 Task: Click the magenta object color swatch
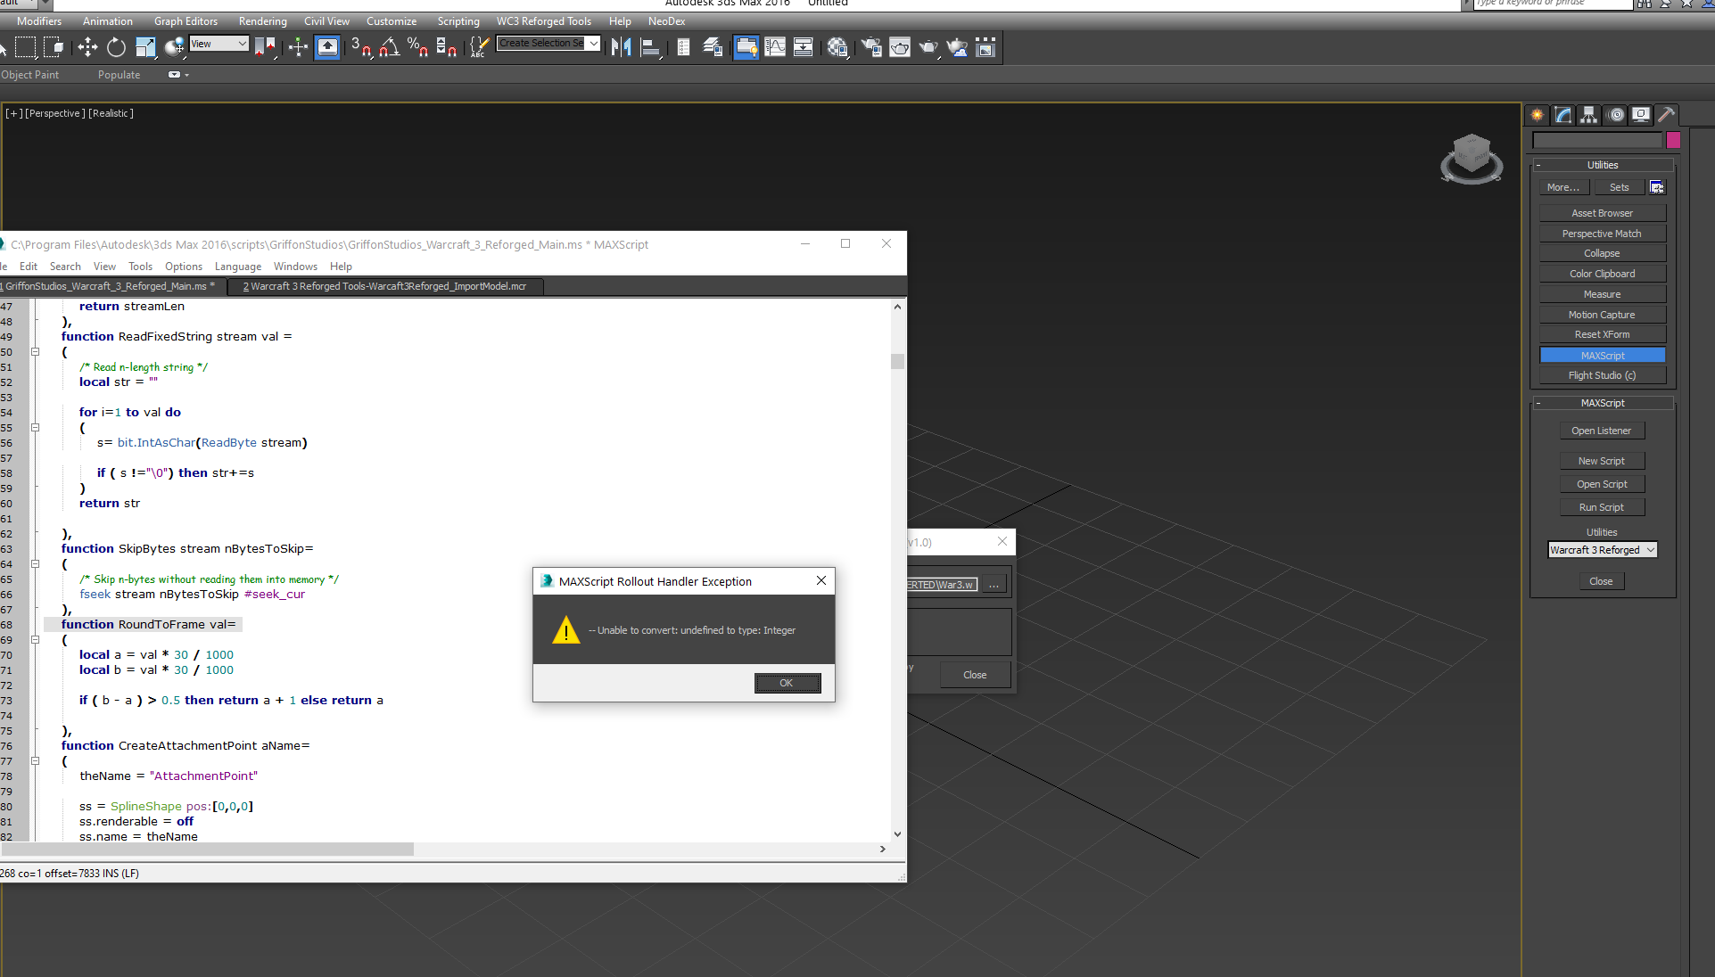tap(1673, 140)
